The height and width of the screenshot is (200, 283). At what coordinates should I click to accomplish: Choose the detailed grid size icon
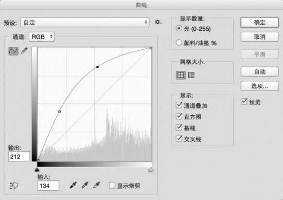191,75
